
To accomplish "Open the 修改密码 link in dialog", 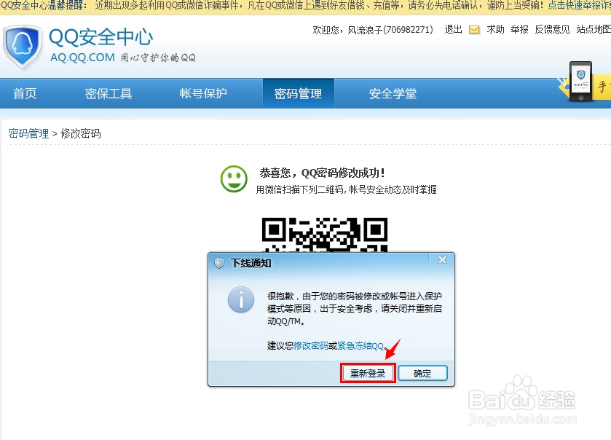I will point(311,346).
